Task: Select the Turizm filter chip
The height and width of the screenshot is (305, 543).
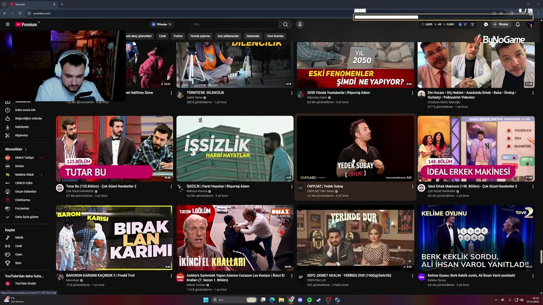Action: click(178, 36)
